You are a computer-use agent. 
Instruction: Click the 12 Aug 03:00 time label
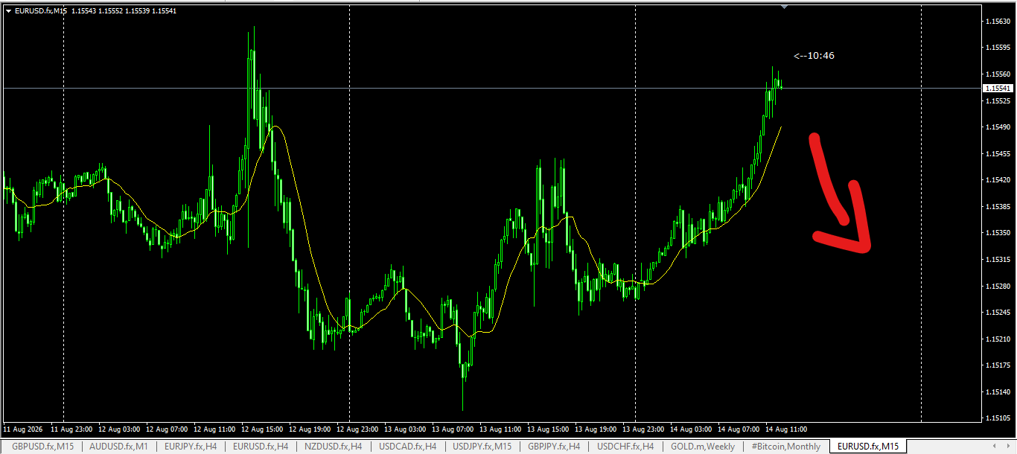click(119, 429)
